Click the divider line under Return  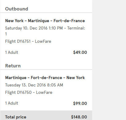[x=46, y=70]
